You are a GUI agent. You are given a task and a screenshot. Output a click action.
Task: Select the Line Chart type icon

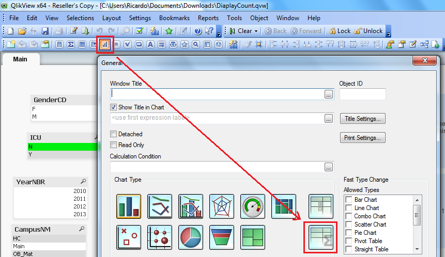[160, 206]
